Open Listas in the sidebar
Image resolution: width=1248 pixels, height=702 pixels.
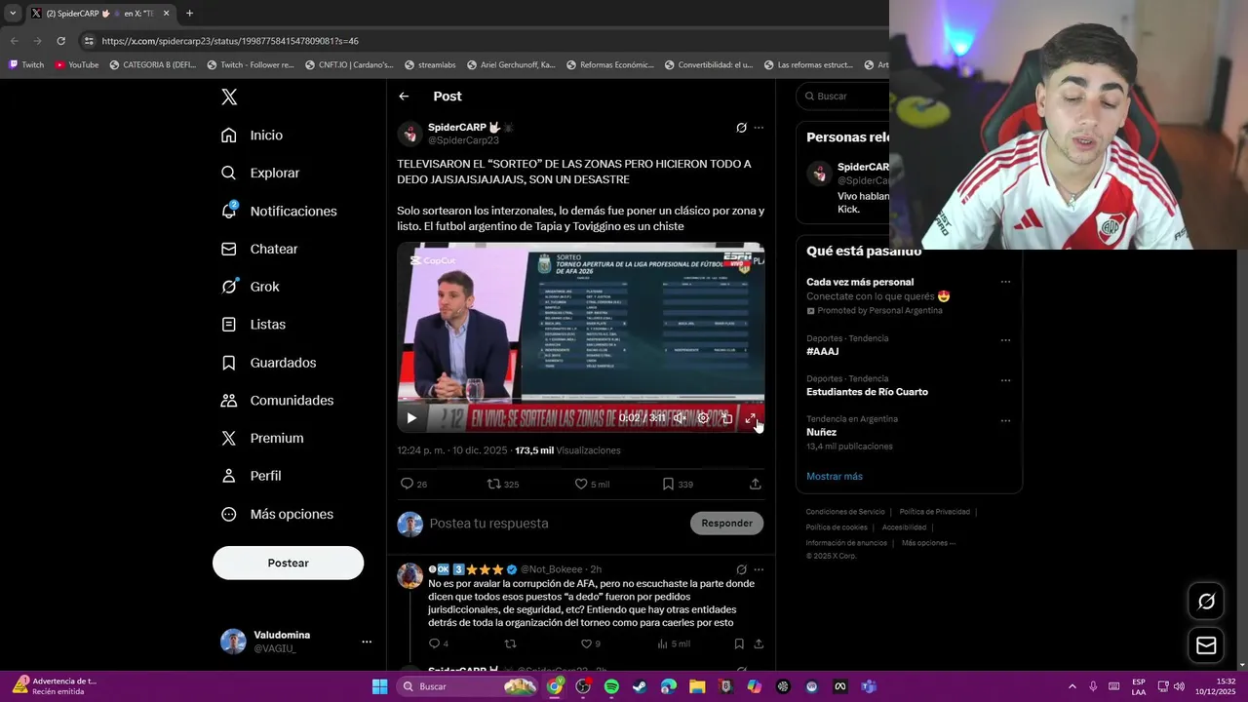pos(253,324)
